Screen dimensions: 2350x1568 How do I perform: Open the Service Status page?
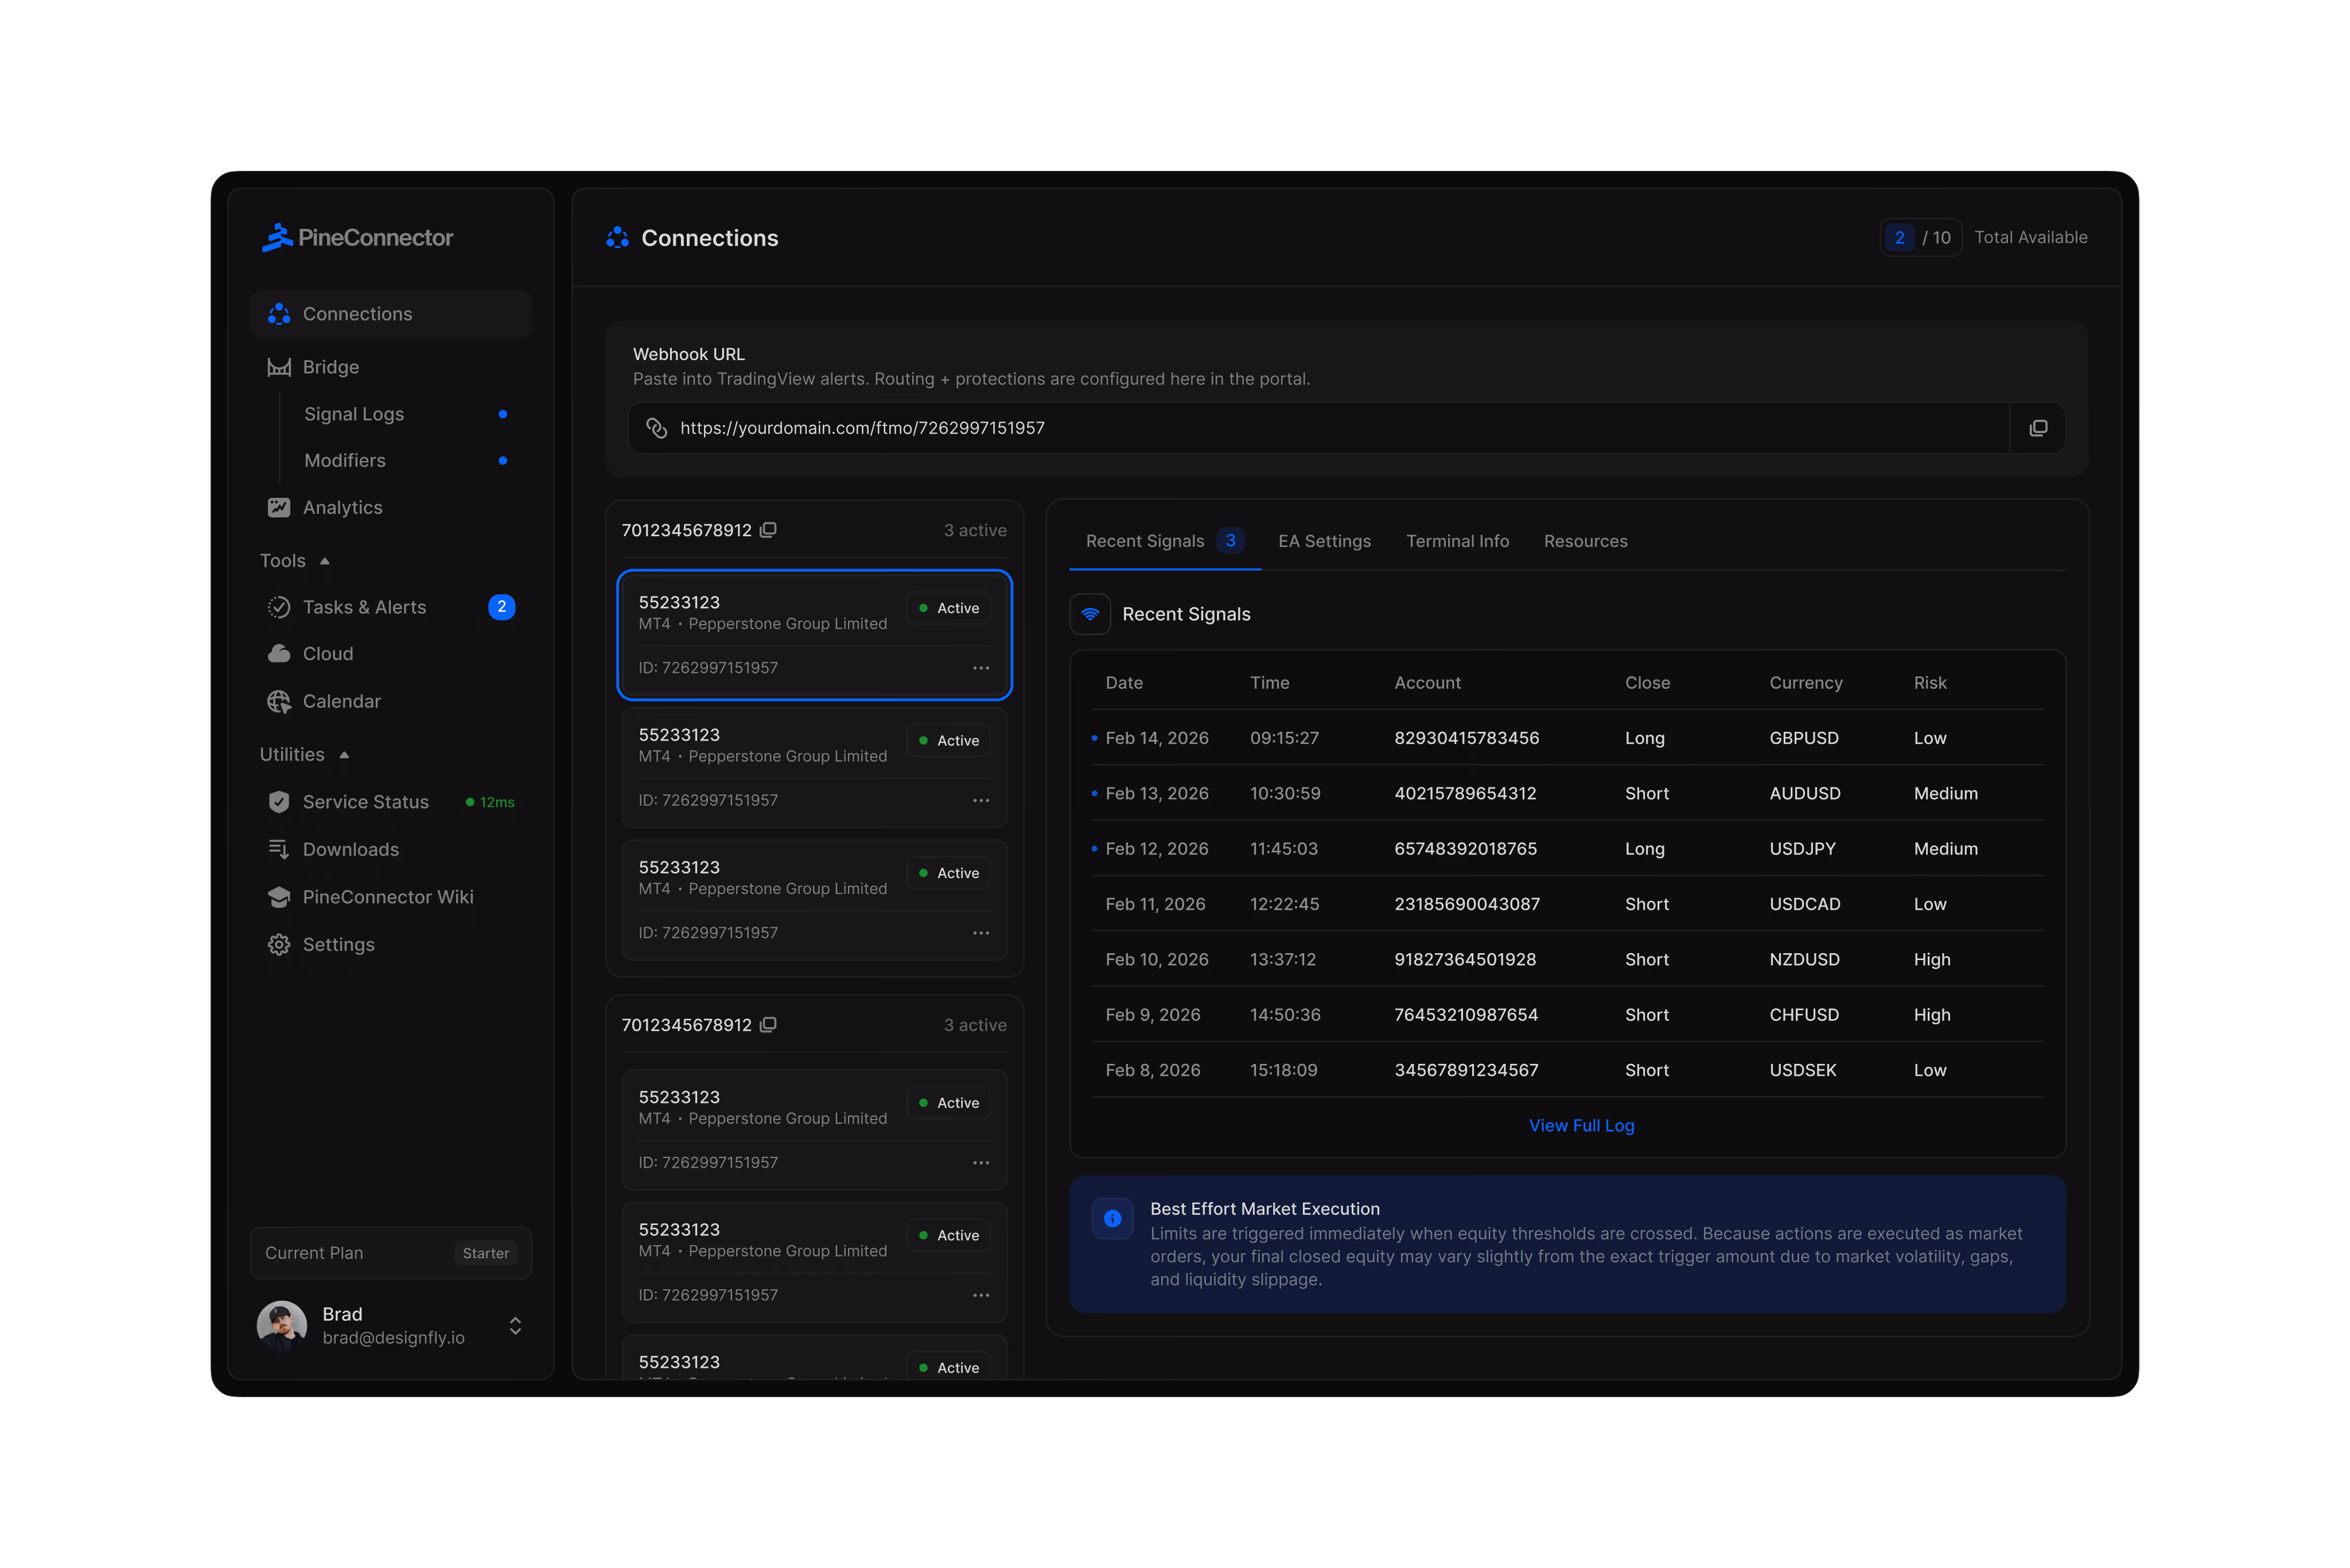tap(390, 802)
